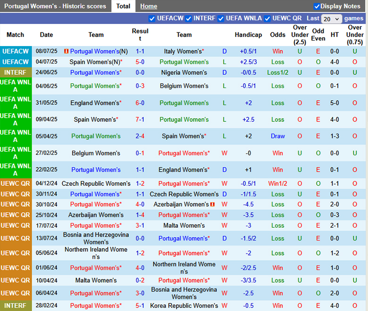
Task: Click Belgium Women's on 27/02/25 row
Action: pos(96,153)
